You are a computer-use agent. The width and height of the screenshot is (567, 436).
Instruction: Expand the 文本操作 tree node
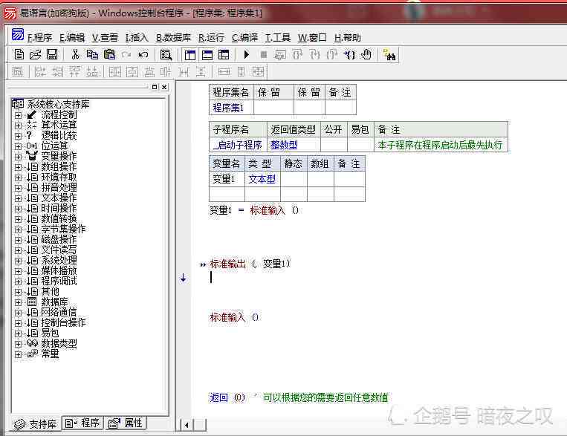pos(18,198)
